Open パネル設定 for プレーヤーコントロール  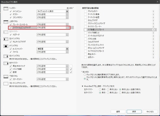pos(67,25)
